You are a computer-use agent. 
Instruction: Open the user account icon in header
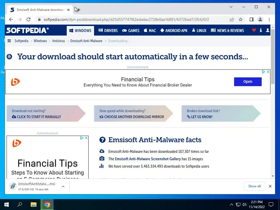point(267,30)
